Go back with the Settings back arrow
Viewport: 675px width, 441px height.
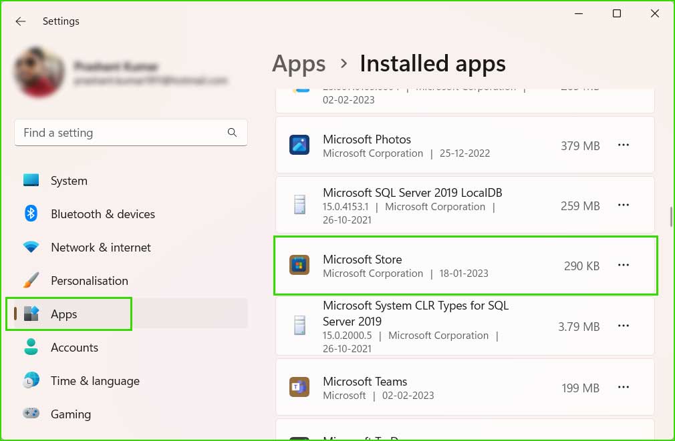20,21
